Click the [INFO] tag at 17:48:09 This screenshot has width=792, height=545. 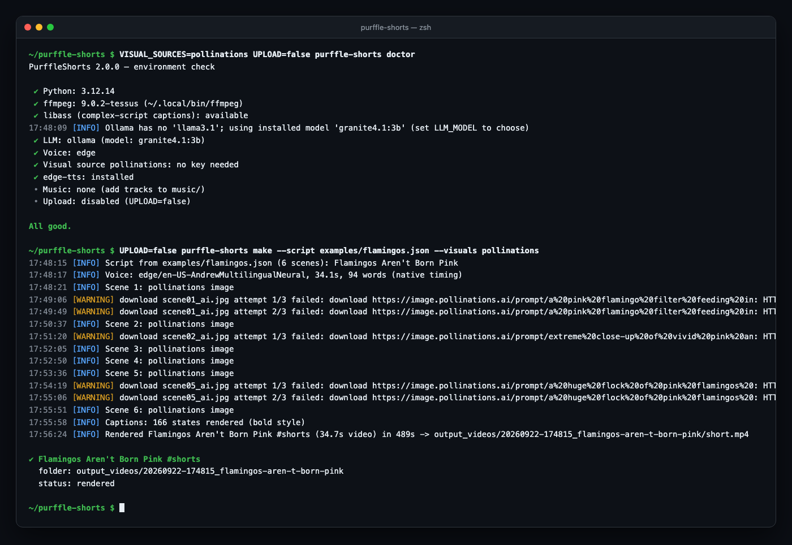pyautogui.click(x=86, y=128)
